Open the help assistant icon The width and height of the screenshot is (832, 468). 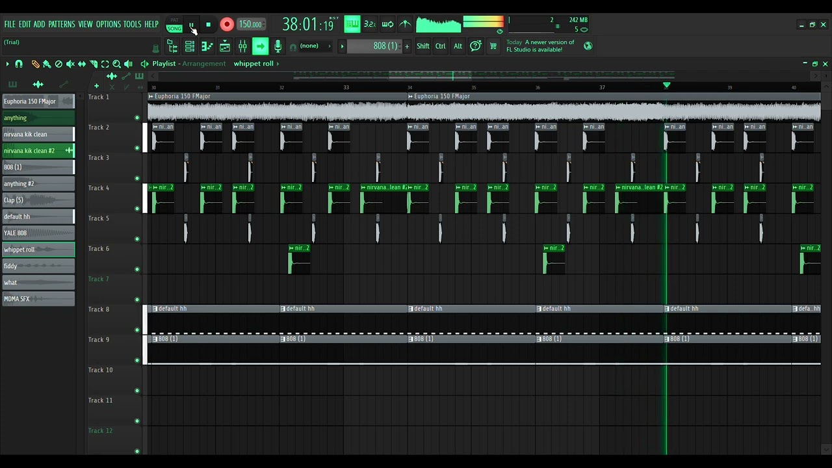click(x=476, y=46)
